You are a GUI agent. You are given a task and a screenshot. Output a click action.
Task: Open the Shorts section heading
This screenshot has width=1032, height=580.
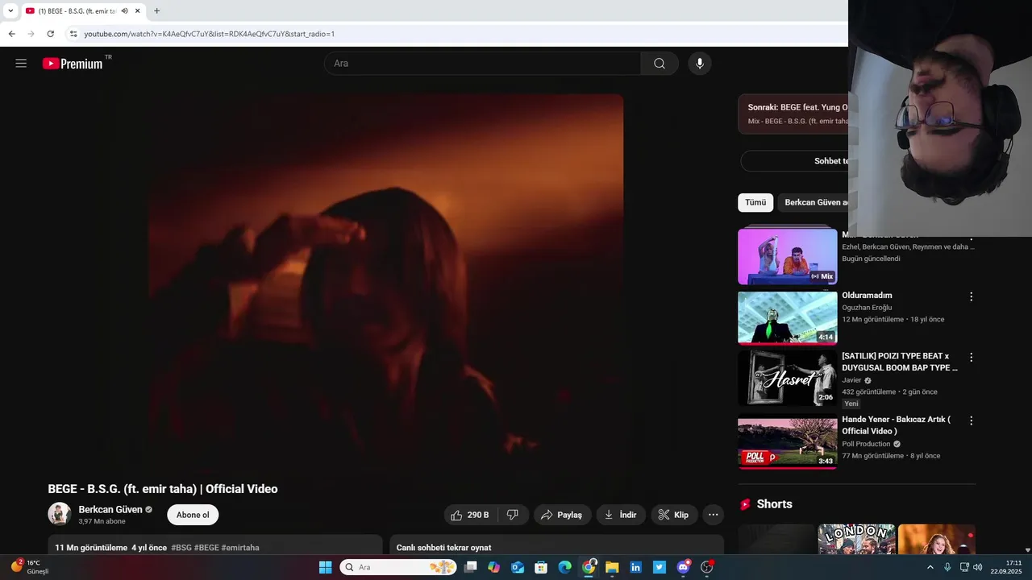pos(774,504)
